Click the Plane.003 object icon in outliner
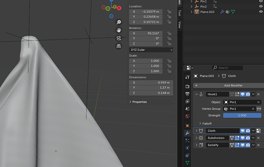 pos(197,12)
